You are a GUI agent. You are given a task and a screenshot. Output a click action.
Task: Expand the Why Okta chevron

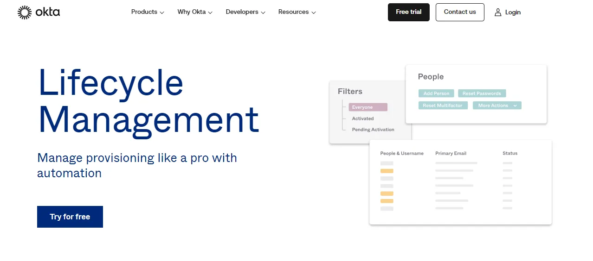(x=210, y=12)
